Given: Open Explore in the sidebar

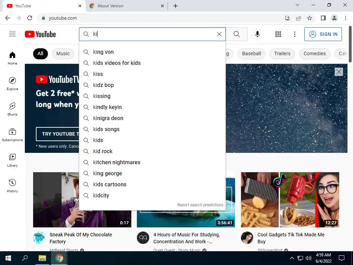Looking at the screenshot, I should point(12,84).
